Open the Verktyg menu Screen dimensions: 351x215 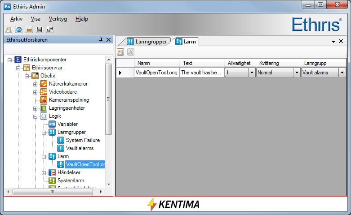click(x=58, y=19)
